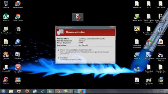
Task: Select the Res hammer icon
Action: coord(137,30)
